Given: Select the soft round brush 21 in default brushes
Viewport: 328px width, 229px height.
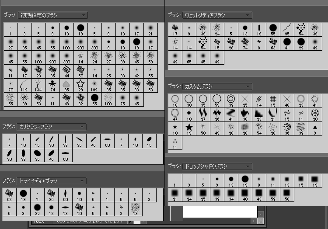Looking at the screenshot, I should (150, 30).
